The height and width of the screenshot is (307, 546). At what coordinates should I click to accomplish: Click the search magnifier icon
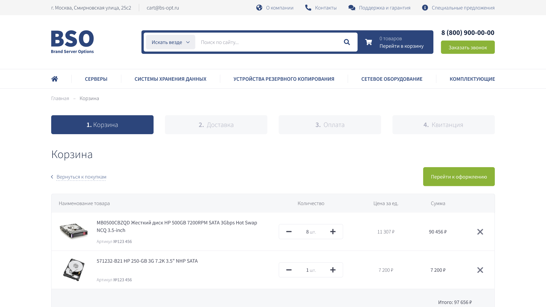pyautogui.click(x=347, y=42)
